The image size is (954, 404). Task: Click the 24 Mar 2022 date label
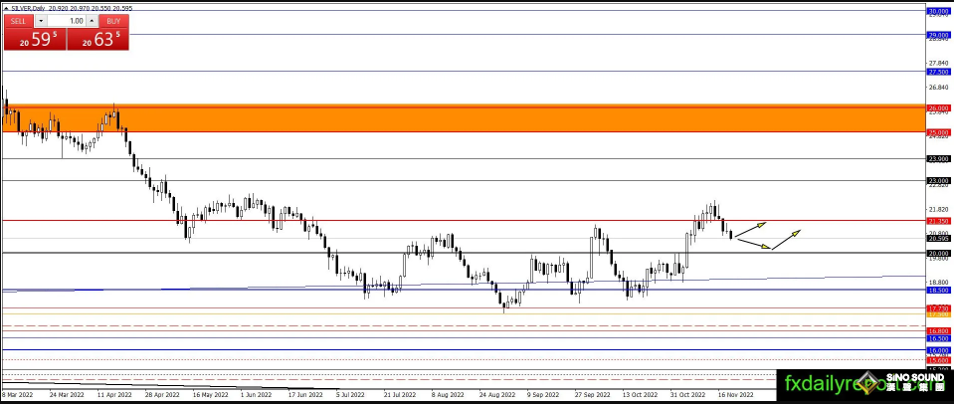click(69, 394)
